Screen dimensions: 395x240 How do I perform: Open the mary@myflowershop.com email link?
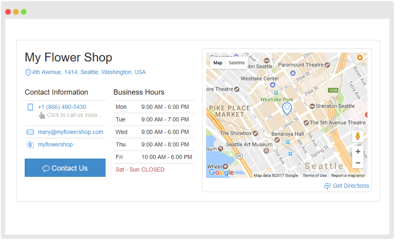pos(70,132)
